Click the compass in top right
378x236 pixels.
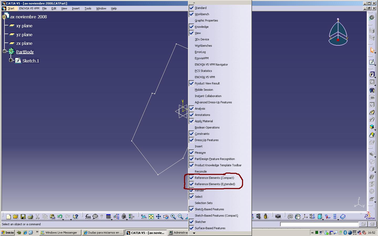(x=338, y=32)
